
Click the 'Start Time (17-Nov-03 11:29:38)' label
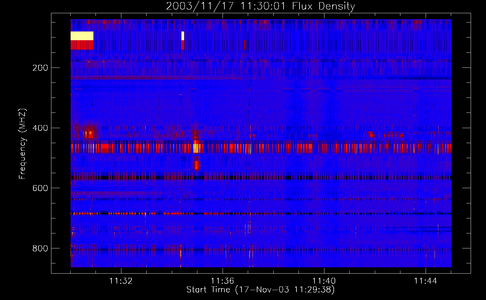tap(260, 290)
